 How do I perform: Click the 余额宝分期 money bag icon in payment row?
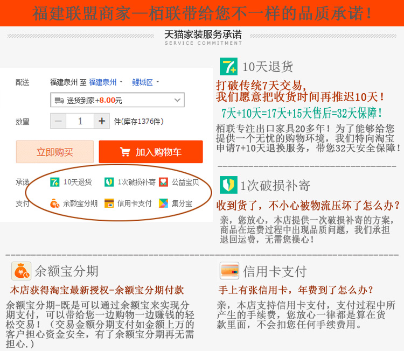[54, 203]
